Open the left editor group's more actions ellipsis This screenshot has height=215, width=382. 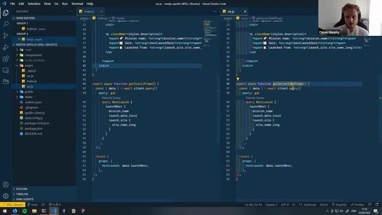[x=214, y=11]
